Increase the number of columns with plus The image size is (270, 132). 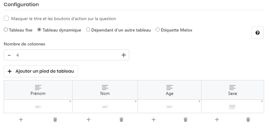(x=124, y=55)
